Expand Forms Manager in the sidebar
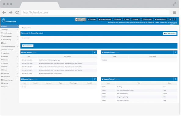Image resolution: width=181 pixels, height=116 pixels. (x=9, y=36)
